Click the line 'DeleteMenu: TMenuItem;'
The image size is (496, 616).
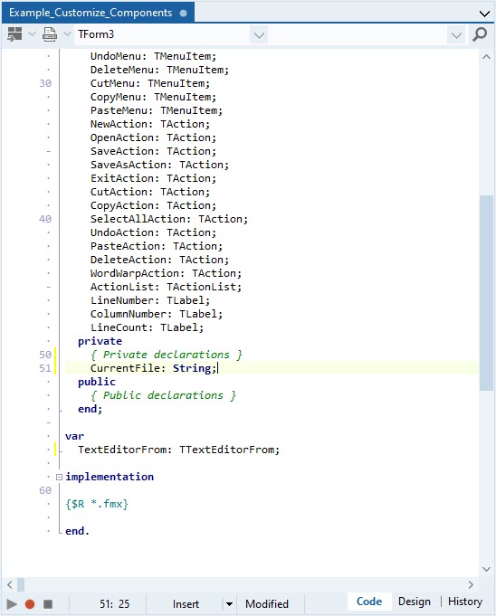tap(159, 70)
